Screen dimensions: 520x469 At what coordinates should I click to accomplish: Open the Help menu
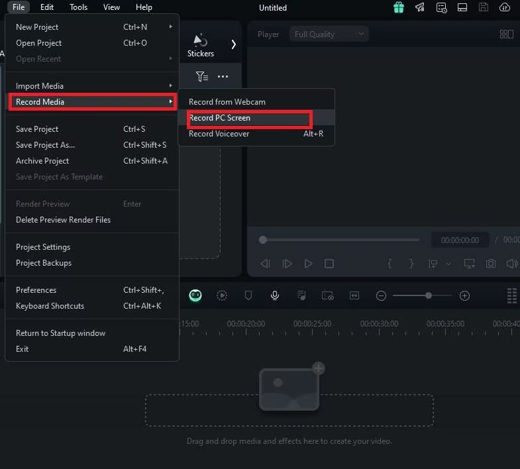[144, 7]
